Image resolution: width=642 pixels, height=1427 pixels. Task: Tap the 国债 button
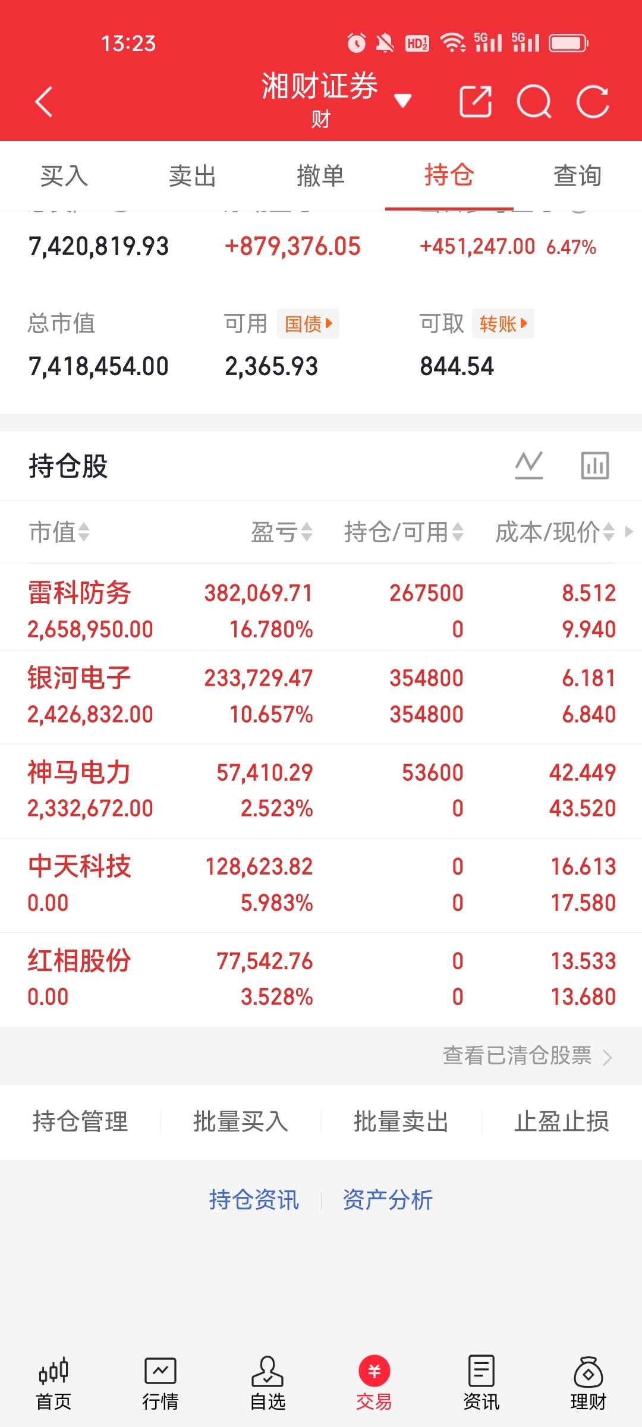point(308,324)
